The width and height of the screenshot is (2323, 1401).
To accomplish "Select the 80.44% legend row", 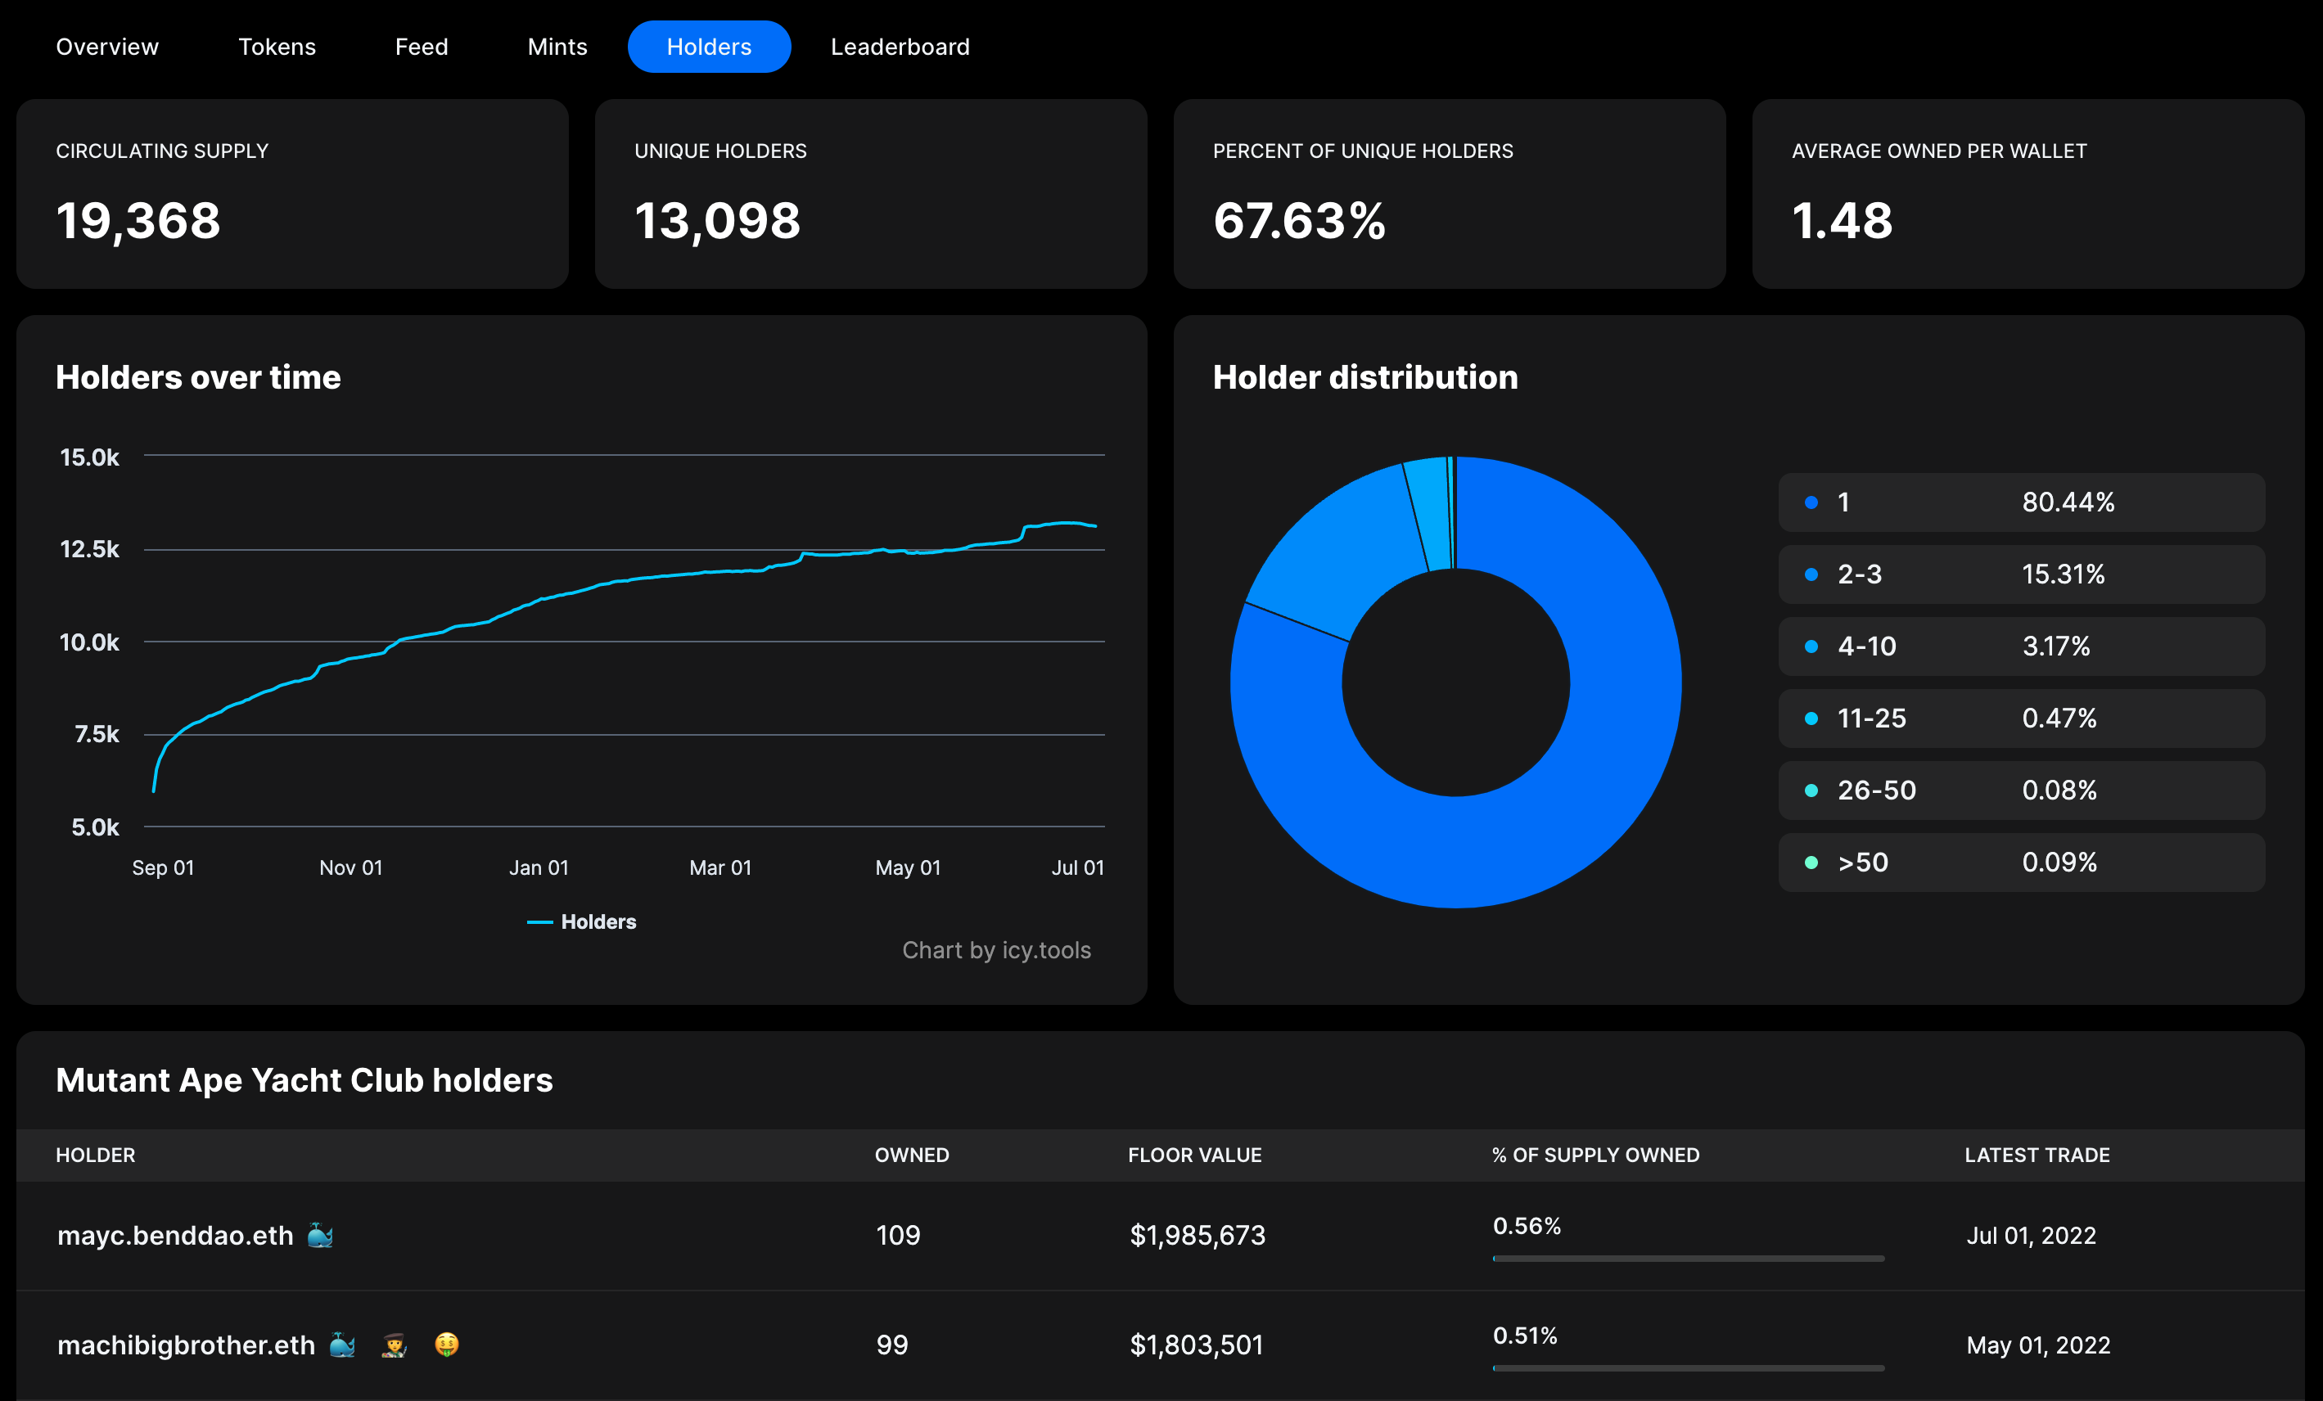I will [2021, 502].
